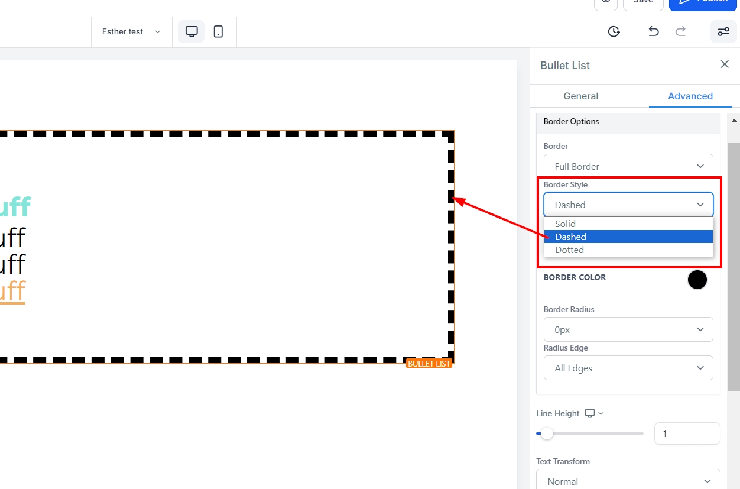
Task: Click the Line Height value field
Action: tap(686, 433)
